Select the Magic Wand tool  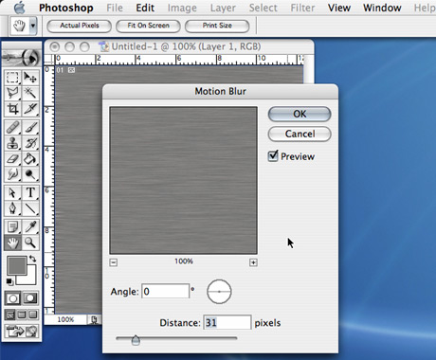click(30, 93)
